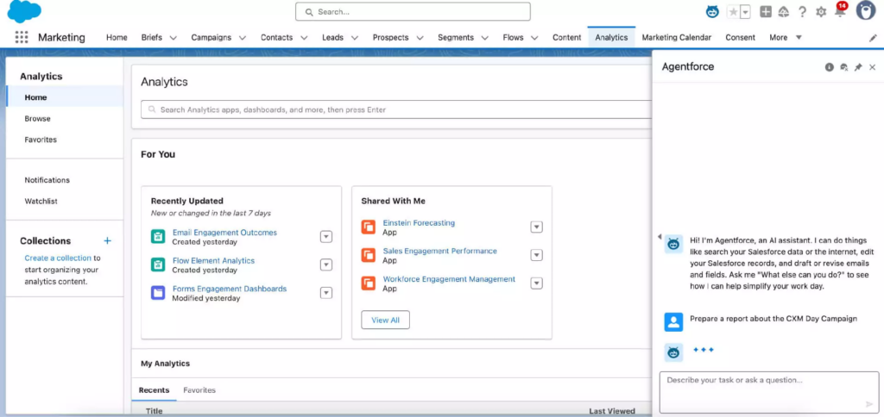Click the Flow Element Analytics dashboard icon
This screenshot has height=417, width=884.
(158, 265)
